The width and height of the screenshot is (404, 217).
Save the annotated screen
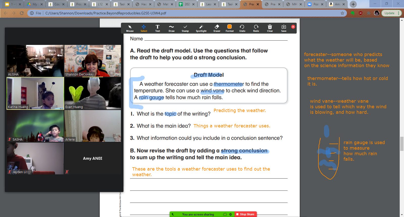284,28
